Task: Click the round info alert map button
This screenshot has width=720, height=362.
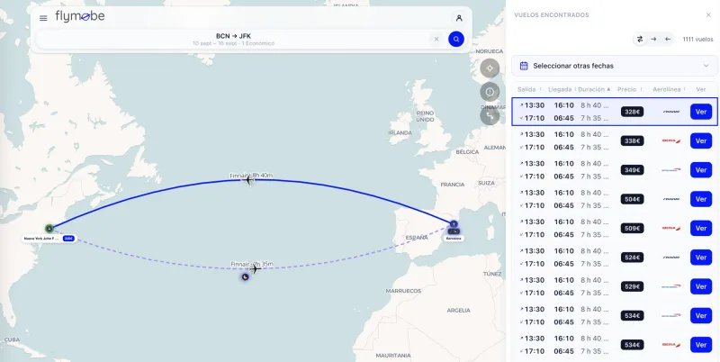Action: point(490,92)
